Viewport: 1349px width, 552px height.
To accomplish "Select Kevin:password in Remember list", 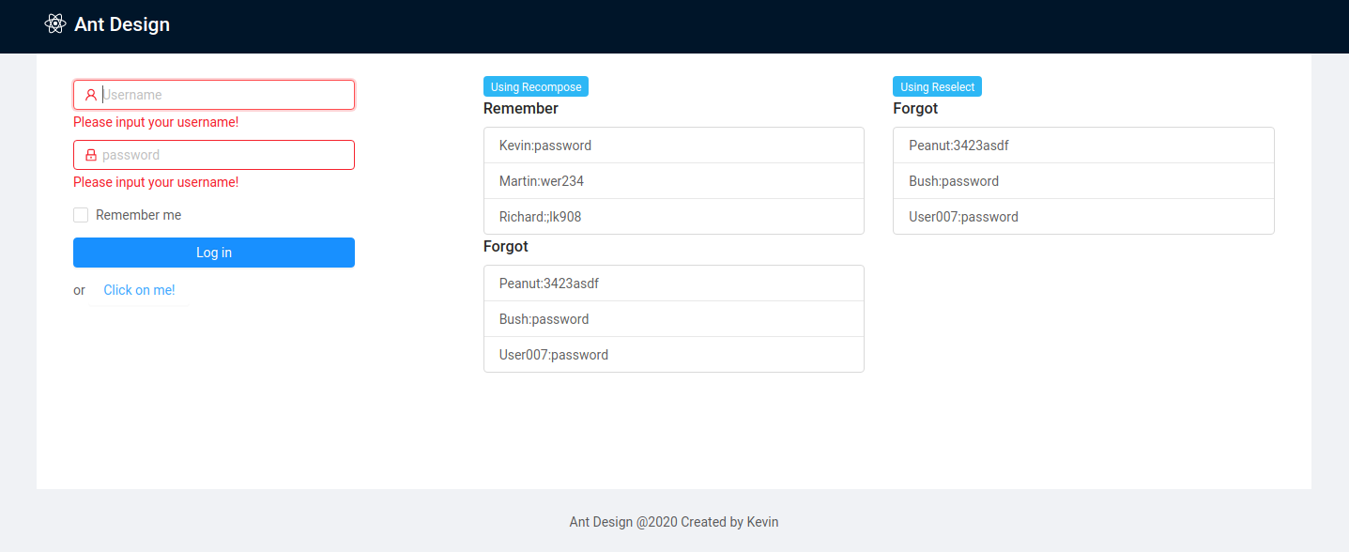I will (674, 146).
